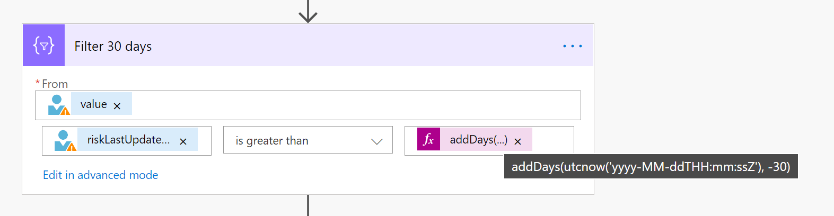
Task: Click the user icon beside riskLastUpdate token
Action: coord(65,140)
